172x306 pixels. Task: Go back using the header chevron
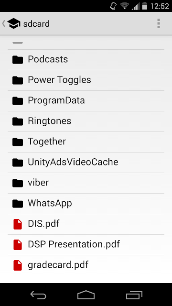coord(4,23)
